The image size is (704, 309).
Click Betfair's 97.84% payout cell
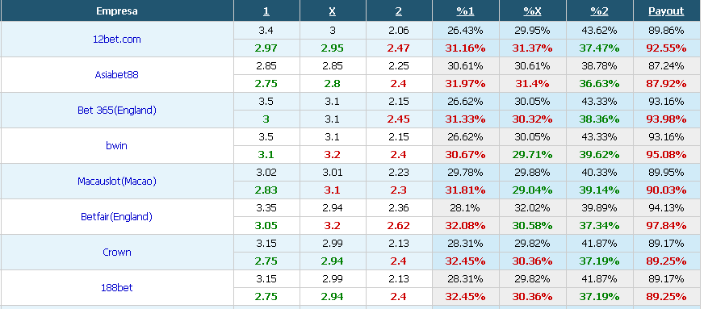[x=666, y=226]
